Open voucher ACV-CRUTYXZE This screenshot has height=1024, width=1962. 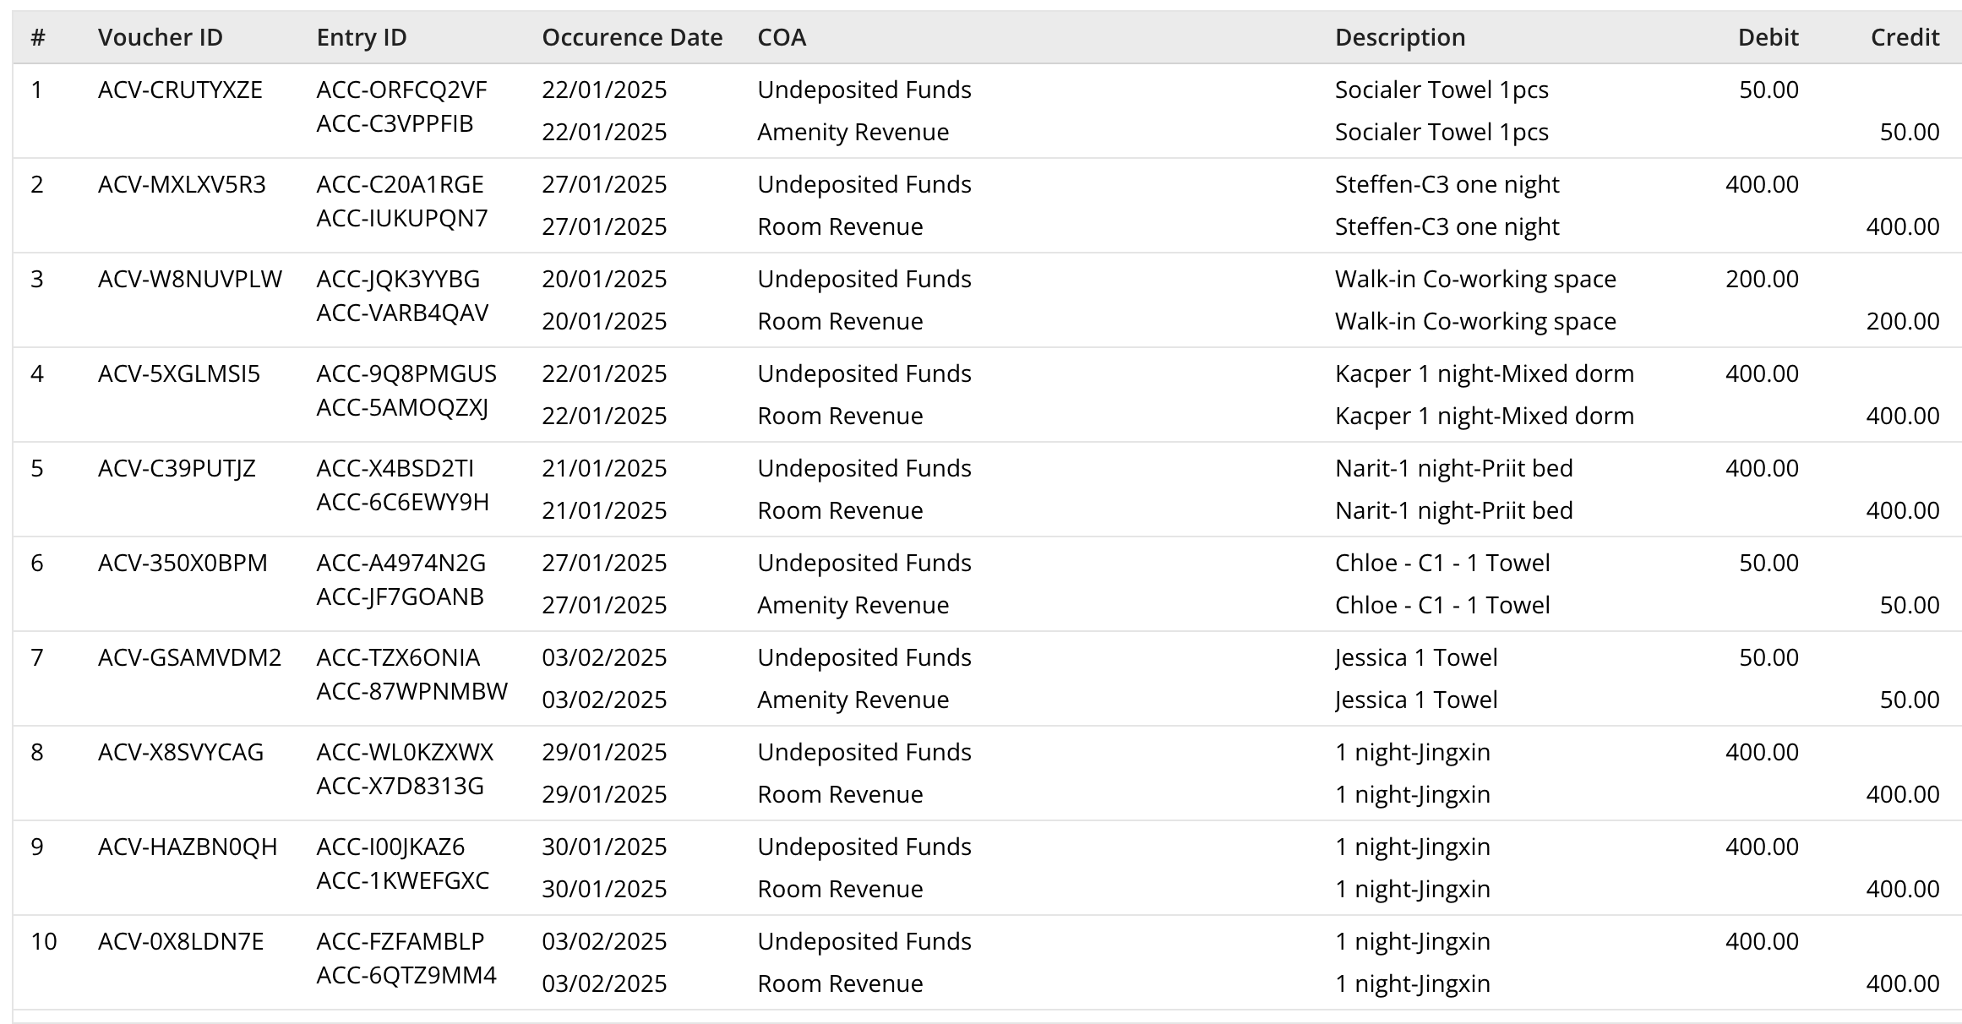click(x=180, y=90)
